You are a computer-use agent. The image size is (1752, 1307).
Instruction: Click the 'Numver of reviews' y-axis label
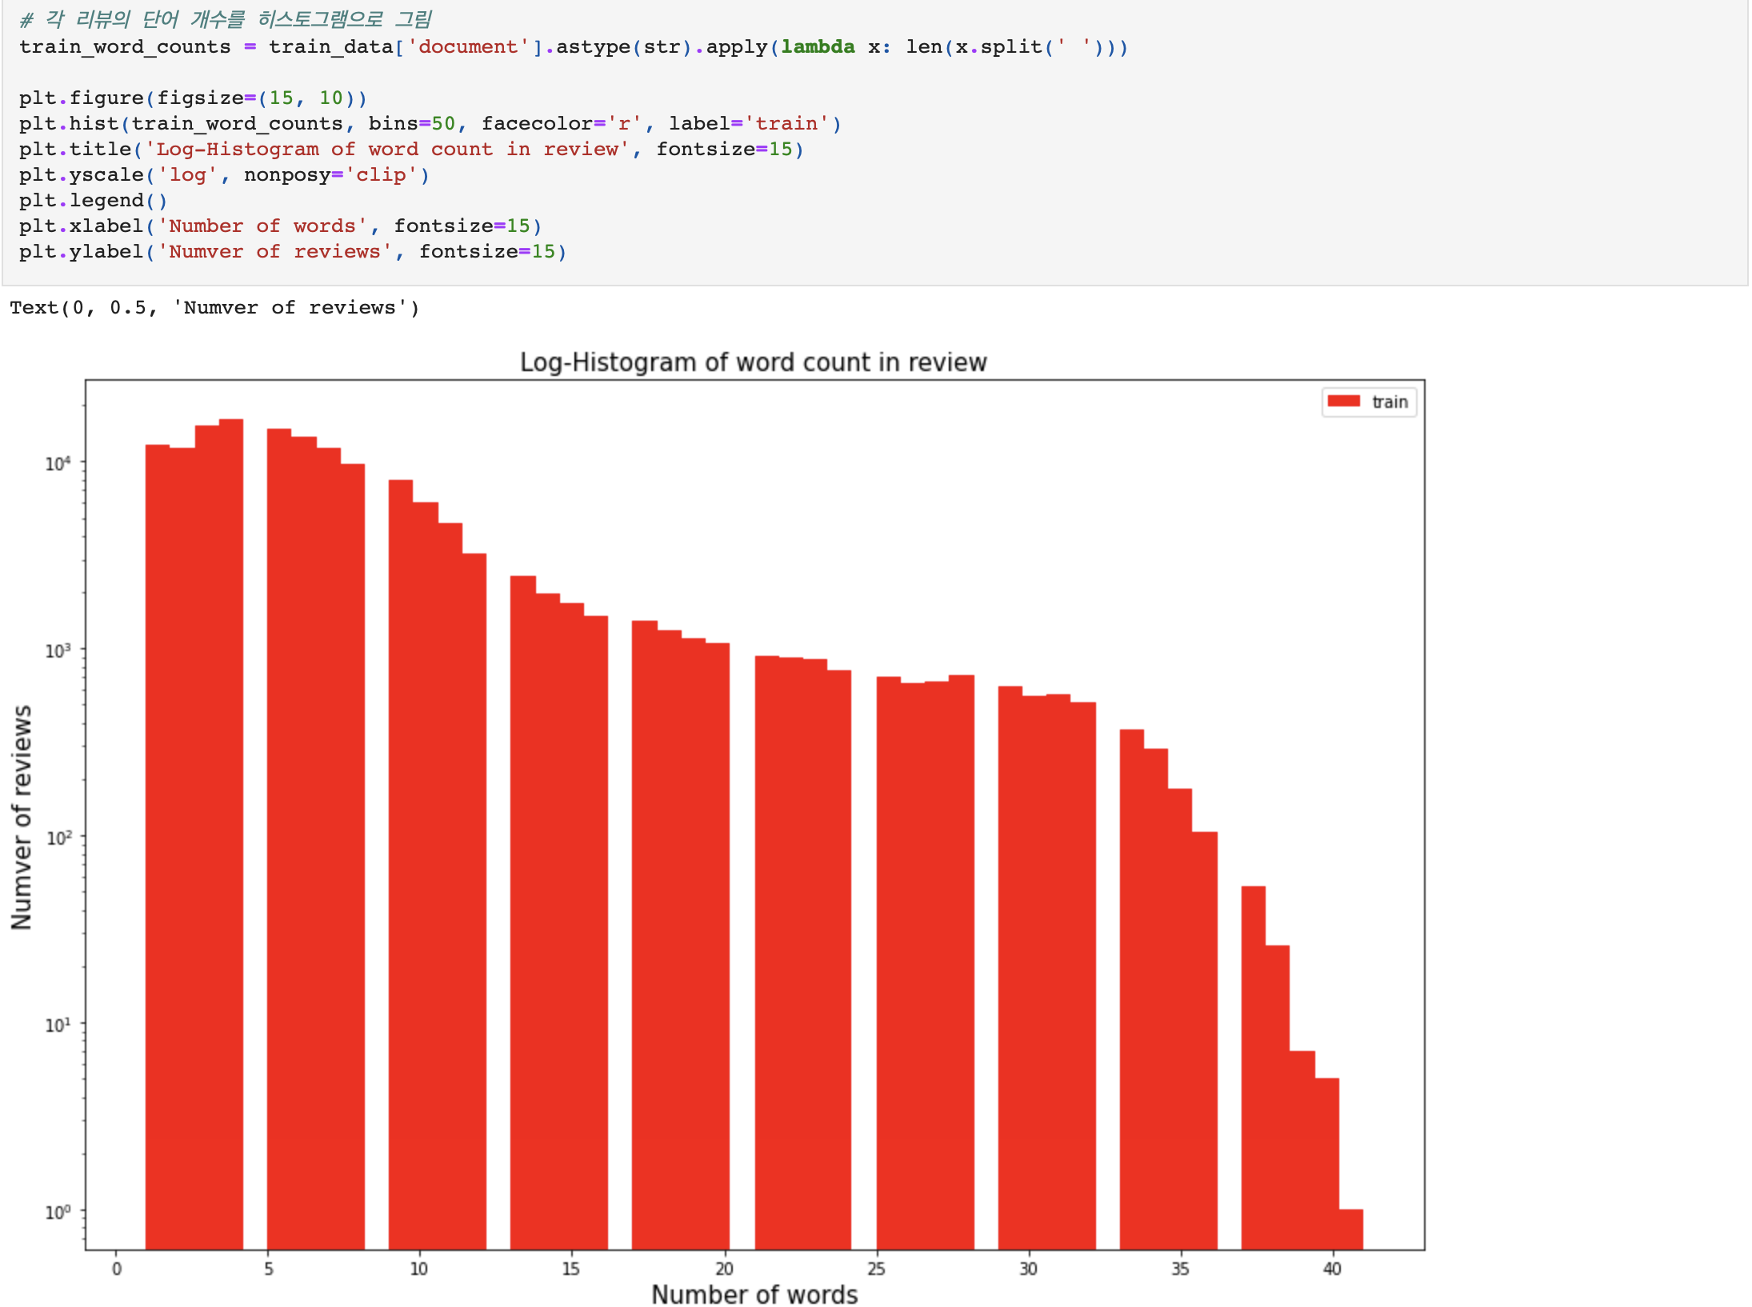click(22, 817)
